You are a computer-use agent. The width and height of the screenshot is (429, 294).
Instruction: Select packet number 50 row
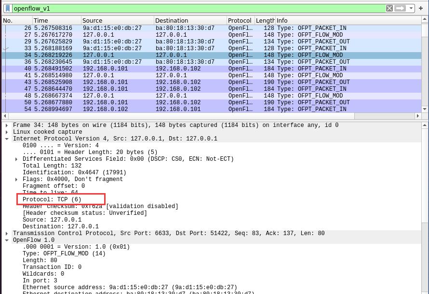pos(211,102)
